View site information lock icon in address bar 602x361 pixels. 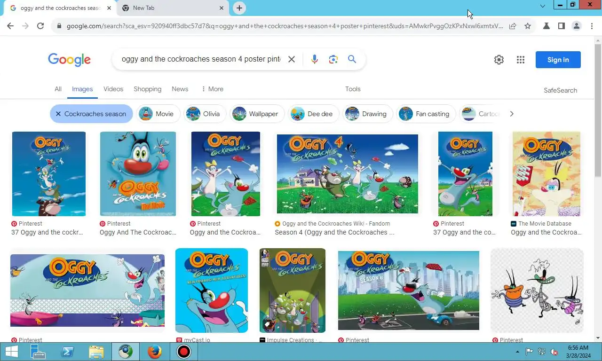pos(59,26)
